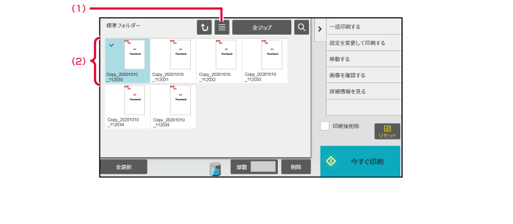The width and height of the screenshot is (513, 224).
Task: Collapse the action panel with chevron
Action: 320,29
